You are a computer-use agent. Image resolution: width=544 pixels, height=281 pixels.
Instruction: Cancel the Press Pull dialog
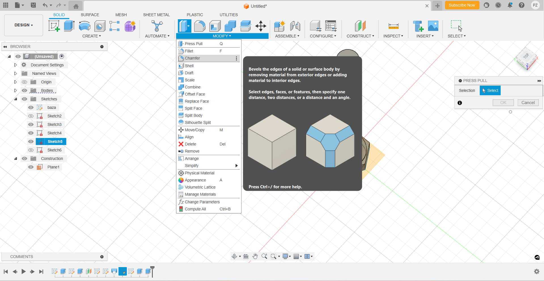point(528,103)
